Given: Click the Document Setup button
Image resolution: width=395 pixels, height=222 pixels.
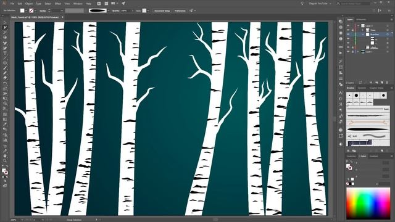Looking at the screenshot, I should pos(162,10).
